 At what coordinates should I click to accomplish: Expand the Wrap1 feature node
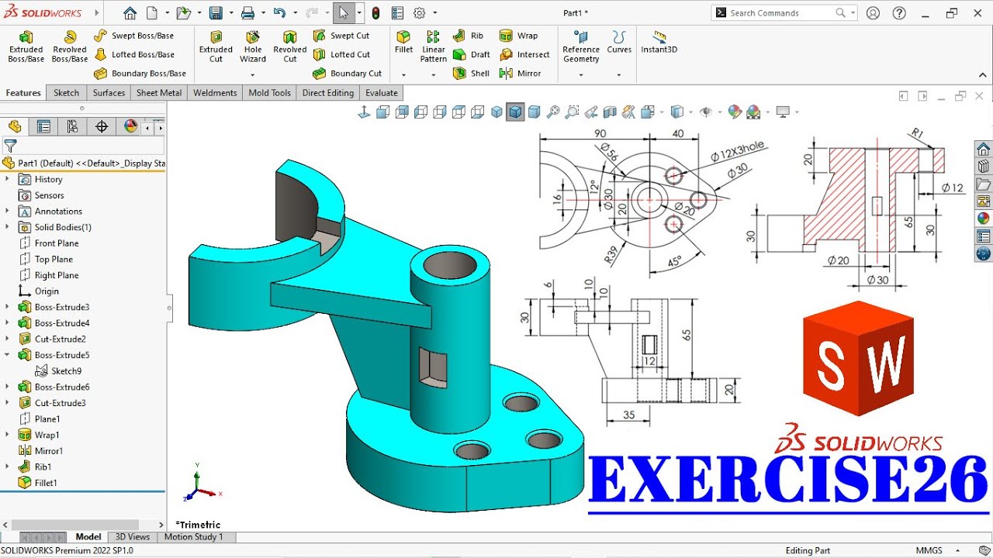(7, 435)
